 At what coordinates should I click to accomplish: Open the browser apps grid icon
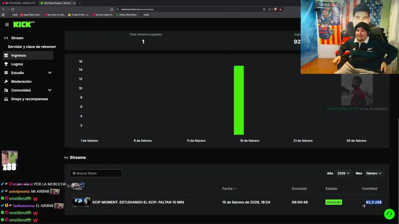click(3, 15)
